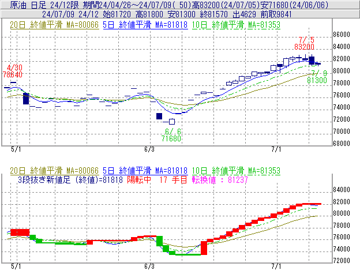Viewport: 360px width, 274px height.
Task: Click the 86000 axis label on the upper chart
Action: coord(342,35)
